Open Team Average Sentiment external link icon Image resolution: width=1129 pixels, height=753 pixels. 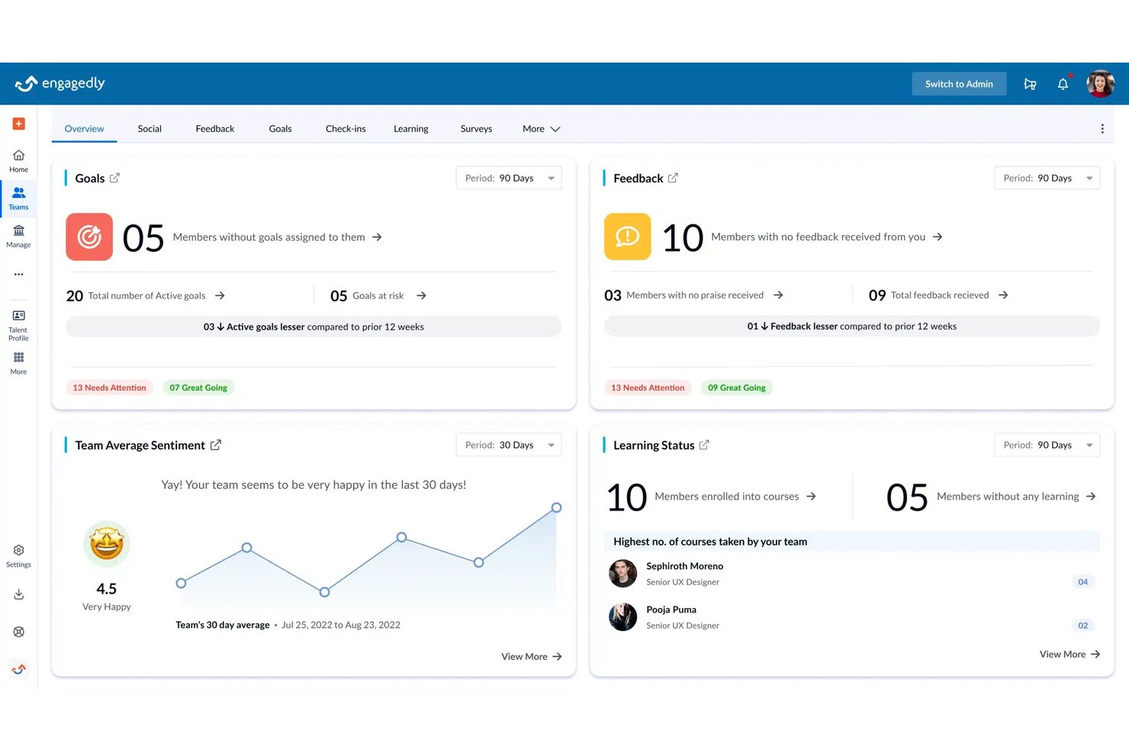pyautogui.click(x=216, y=445)
